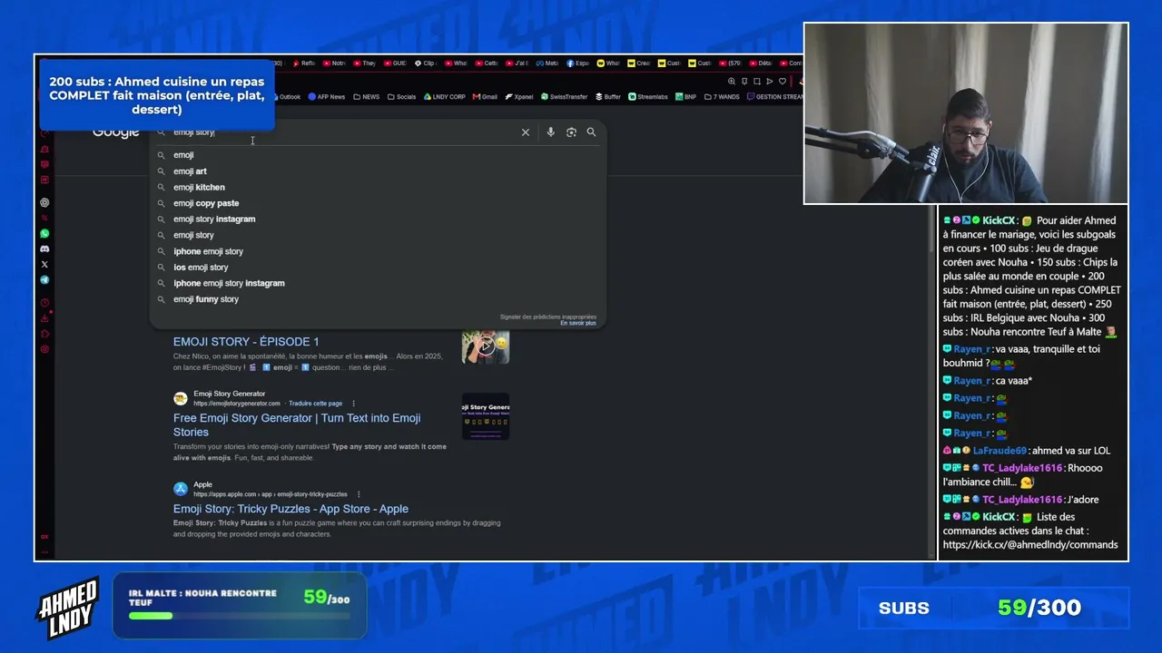
Task: Open the GESTION STREAM bookmark
Action: (x=774, y=97)
